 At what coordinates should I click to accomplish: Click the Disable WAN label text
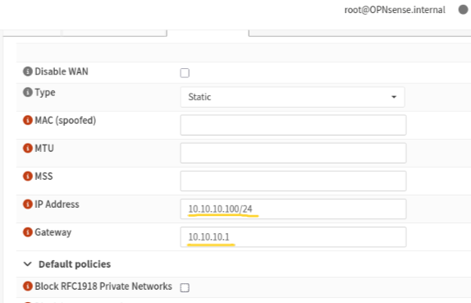[x=62, y=71]
